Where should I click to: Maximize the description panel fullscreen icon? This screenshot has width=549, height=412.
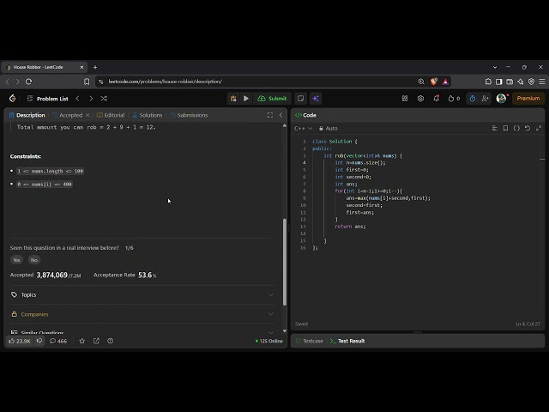270,115
